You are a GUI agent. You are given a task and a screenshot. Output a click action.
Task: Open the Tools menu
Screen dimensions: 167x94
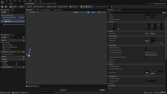pyautogui.click(x=36, y=1)
